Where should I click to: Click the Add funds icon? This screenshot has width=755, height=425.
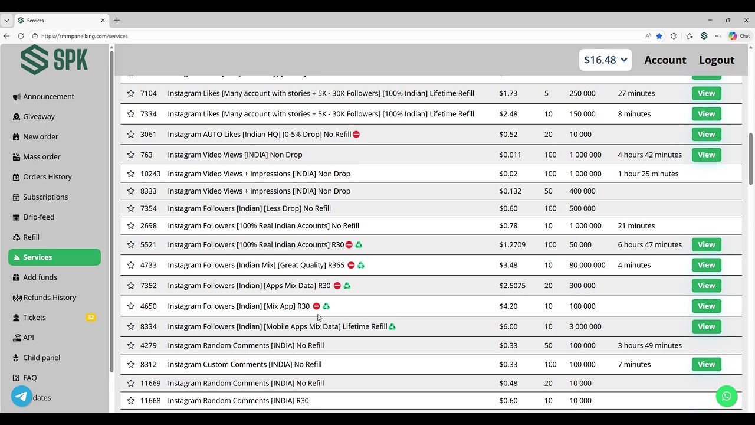coord(17,277)
